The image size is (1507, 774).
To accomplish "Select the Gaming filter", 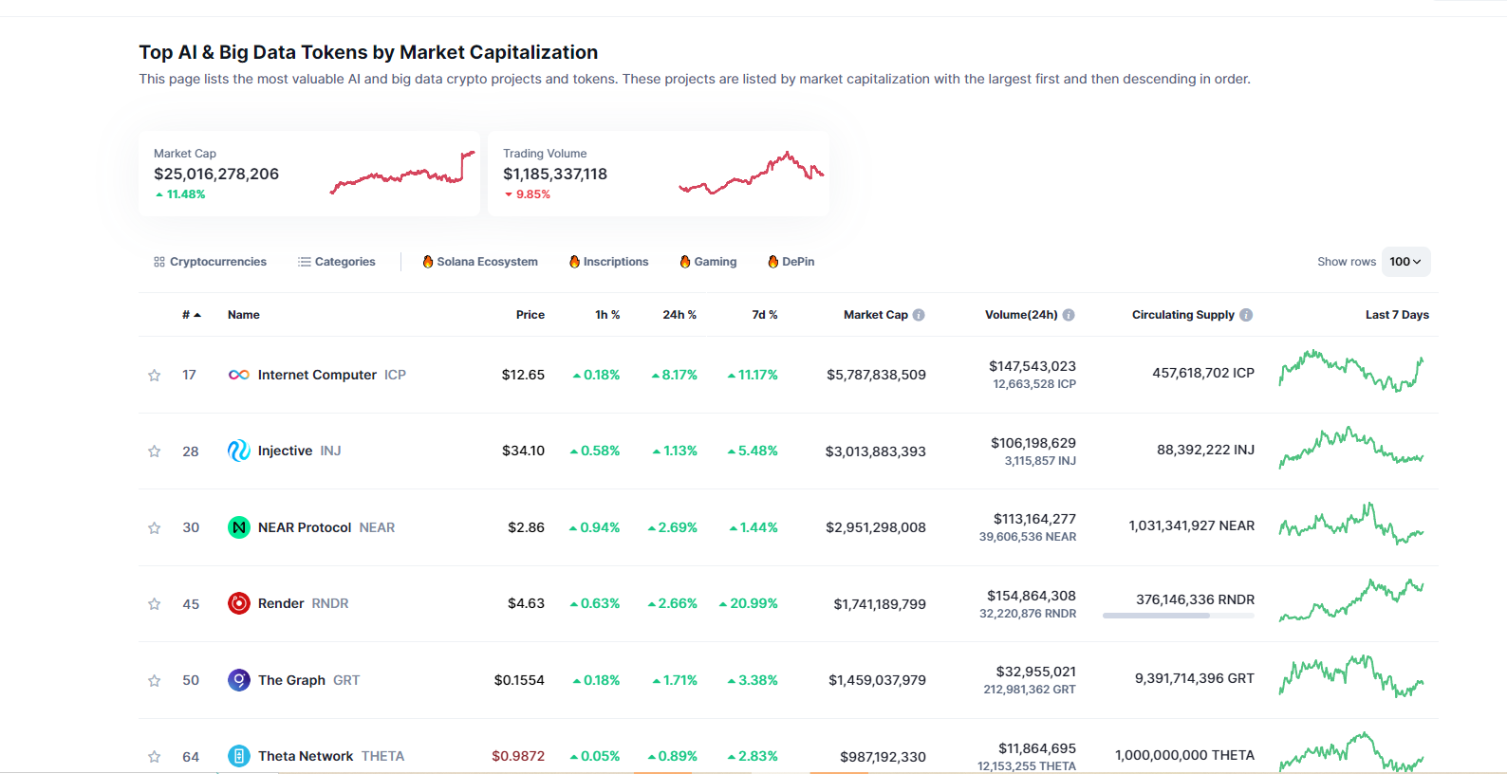I will [x=708, y=262].
